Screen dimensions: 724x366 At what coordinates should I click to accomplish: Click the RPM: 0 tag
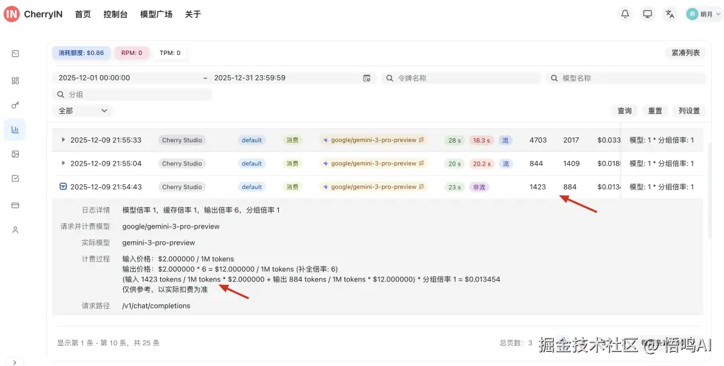tap(131, 52)
